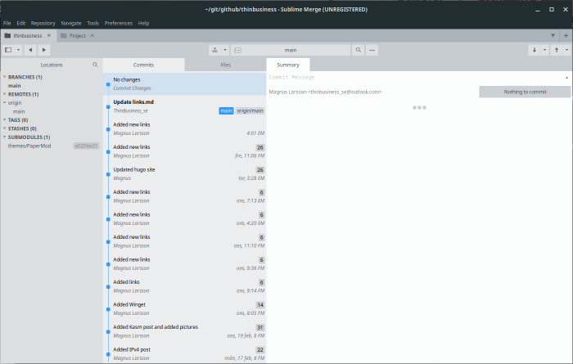Collapse the SUBMODULES section
The image size is (573, 364).
coord(4,137)
